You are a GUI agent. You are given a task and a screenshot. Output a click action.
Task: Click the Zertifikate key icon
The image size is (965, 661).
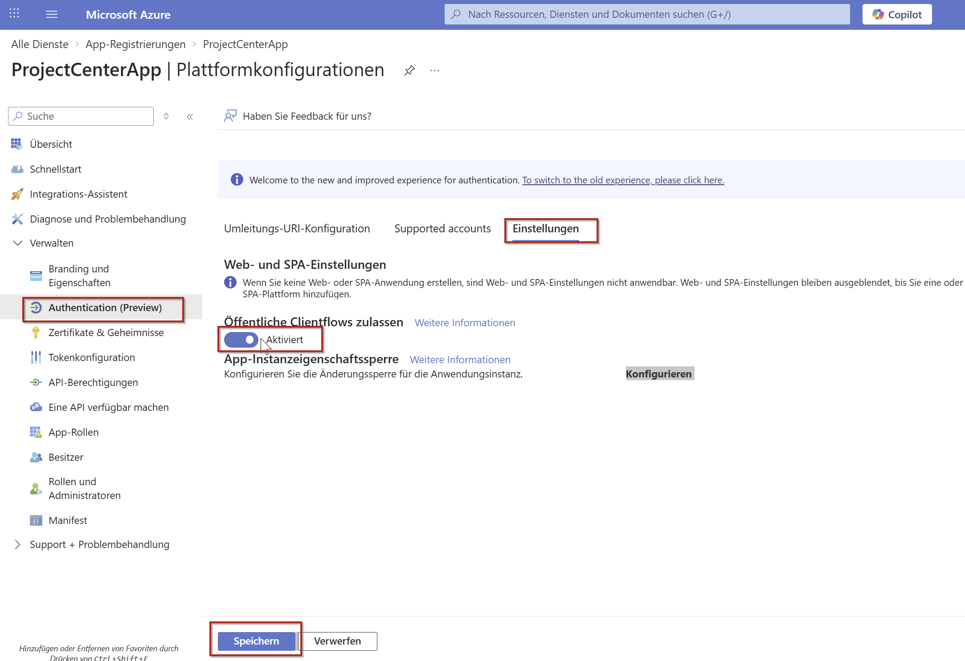click(x=36, y=333)
